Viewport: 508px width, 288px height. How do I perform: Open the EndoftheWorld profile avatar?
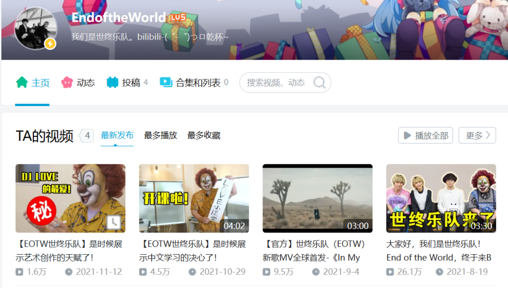coord(36,29)
